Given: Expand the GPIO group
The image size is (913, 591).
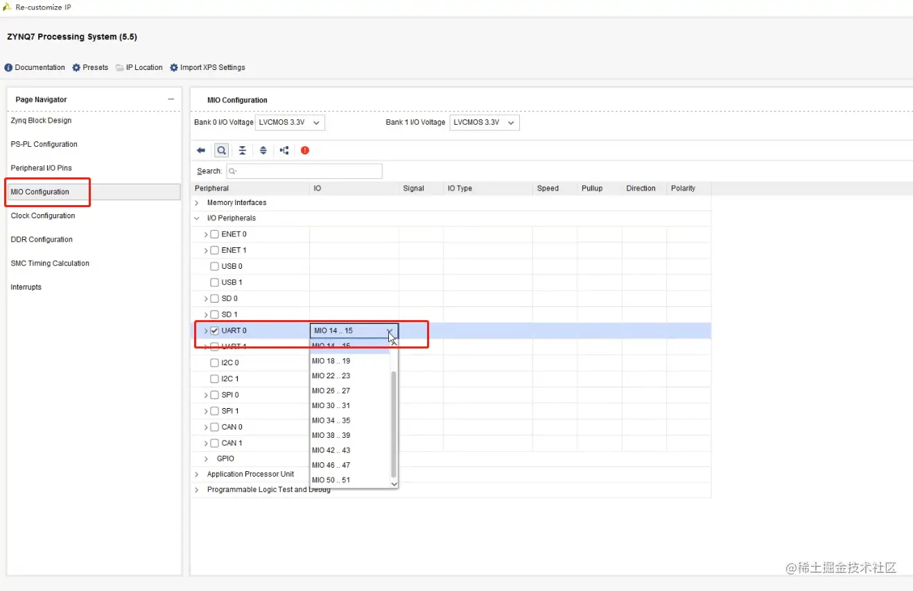Looking at the screenshot, I should pos(206,459).
